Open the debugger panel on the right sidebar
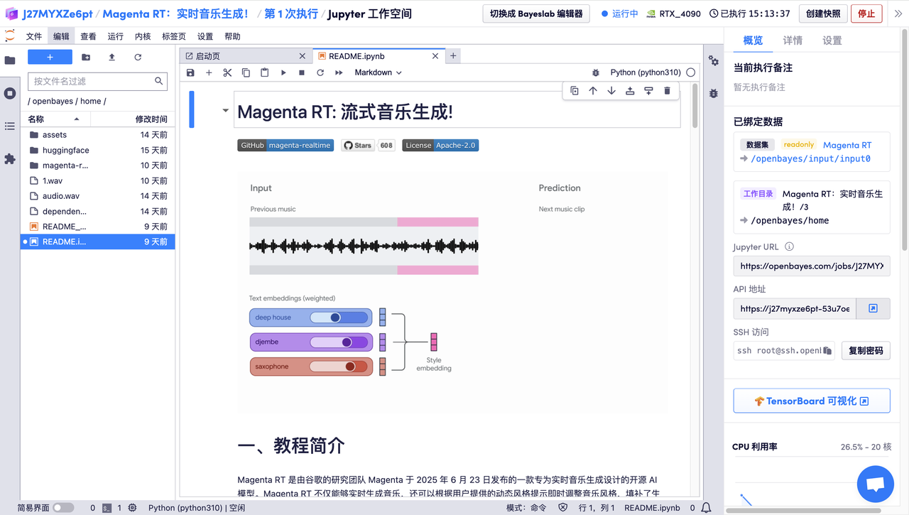Viewport: 909px width, 515px height. click(714, 93)
